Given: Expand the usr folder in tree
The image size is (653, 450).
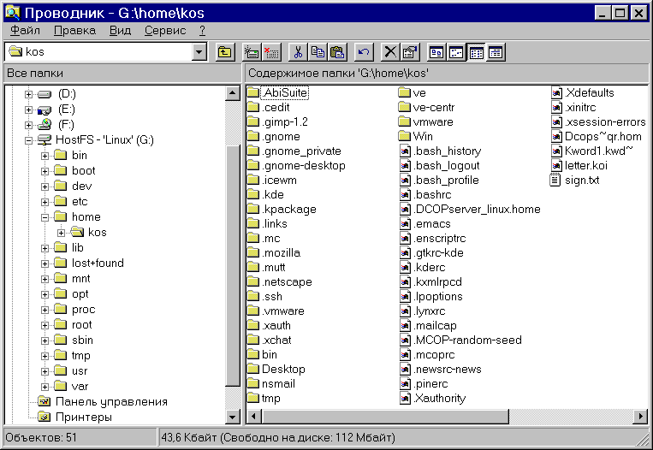Looking at the screenshot, I should (45, 371).
